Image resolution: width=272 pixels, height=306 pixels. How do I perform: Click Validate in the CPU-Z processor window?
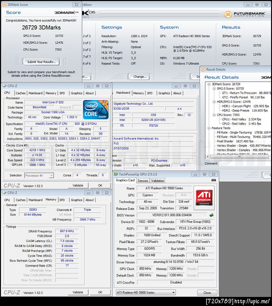coord(78,185)
